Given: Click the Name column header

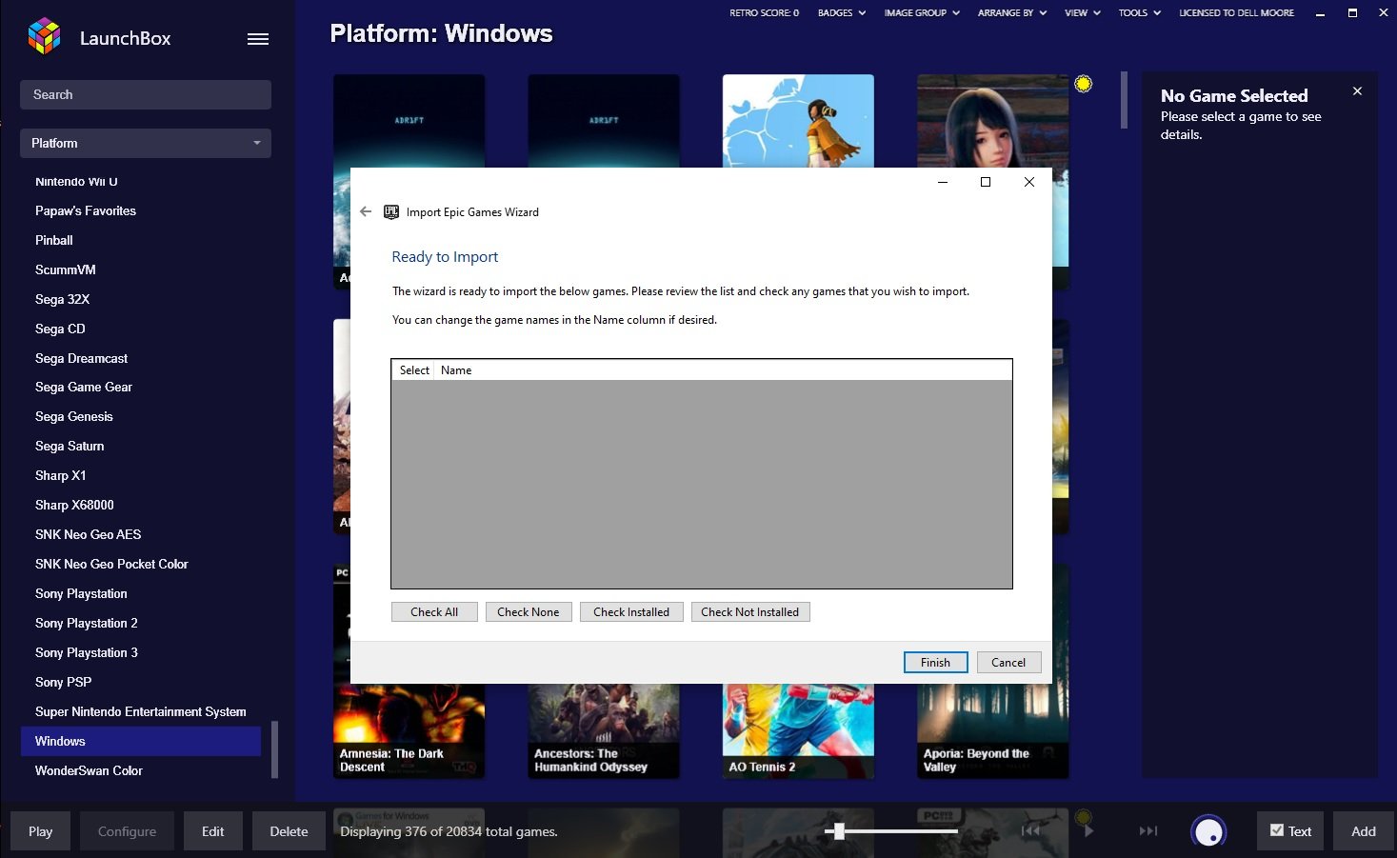Looking at the screenshot, I should [x=456, y=370].
